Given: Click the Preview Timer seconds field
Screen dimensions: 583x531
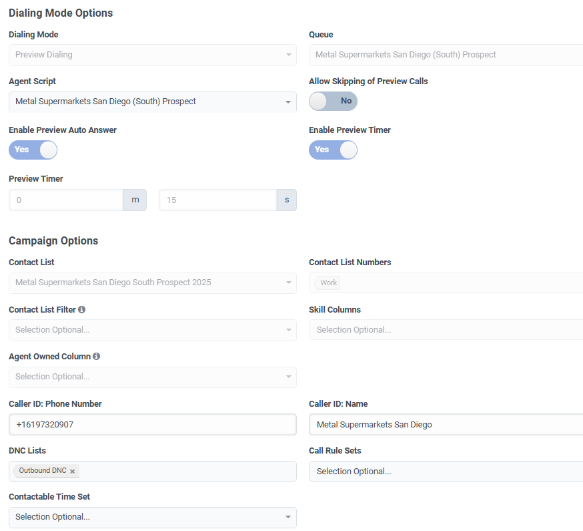Looking at the screenshot, I should pyautogui.click(x=217, y=200).
